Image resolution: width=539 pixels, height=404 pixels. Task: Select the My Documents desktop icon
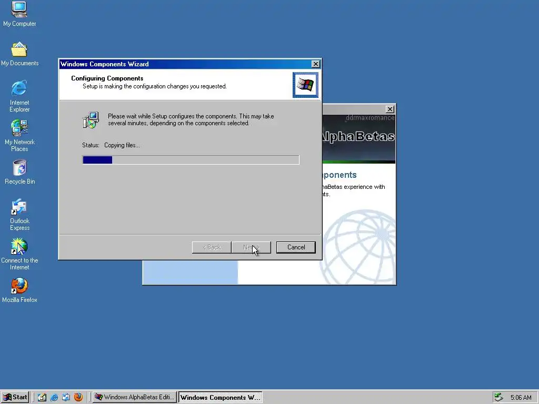pos(19,54)
